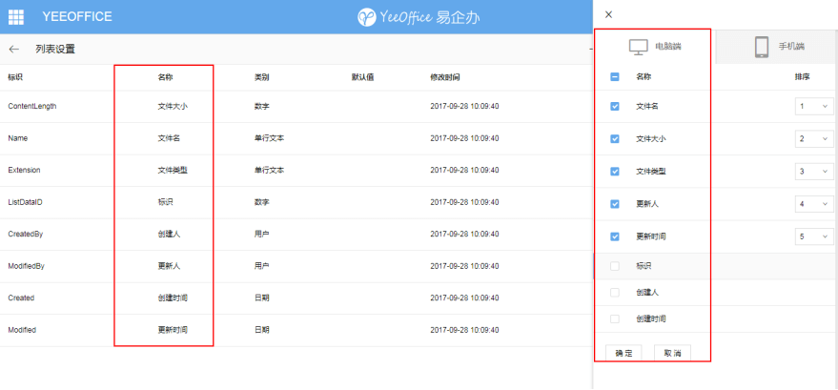Click 文件类型 in the table name column

coord(173,171)
